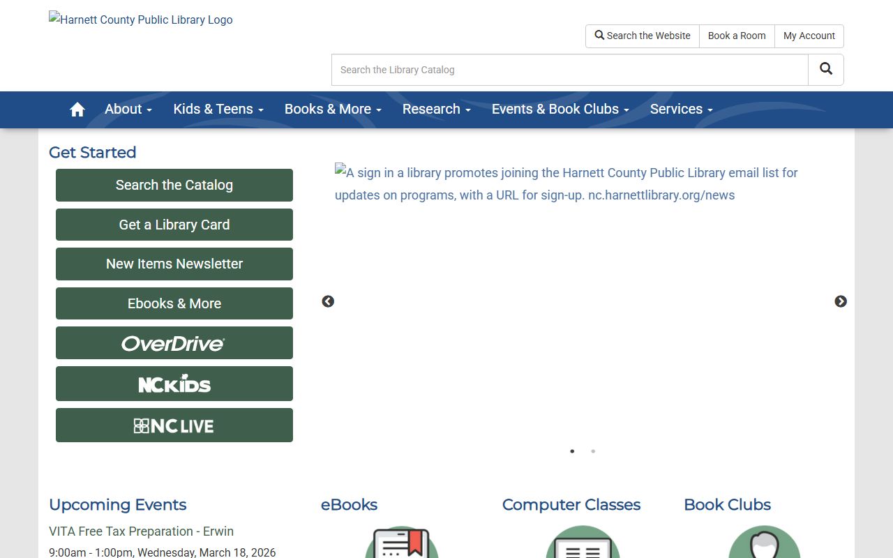The height and width of the screenshot is (558, 893).
Task: Click Search the Website button
Action: (643, 36)
